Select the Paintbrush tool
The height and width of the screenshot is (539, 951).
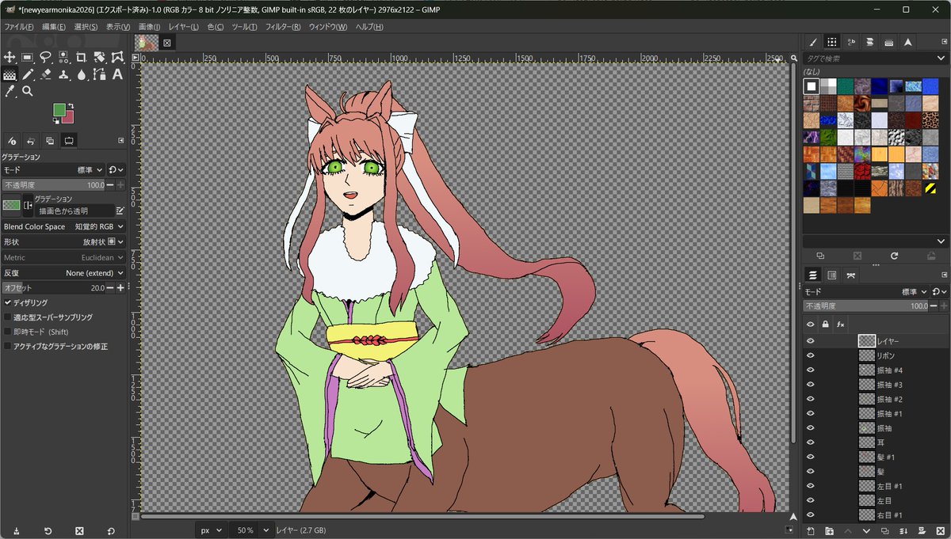(x=28, y=74)
